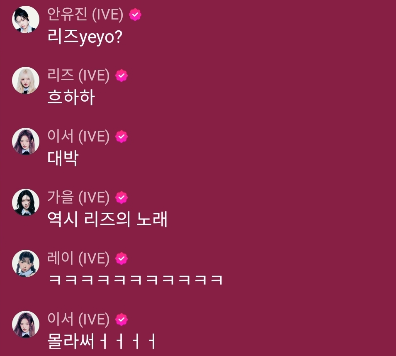
Task: Click the verified badge above the 대박 message
Action: [121, 137]
